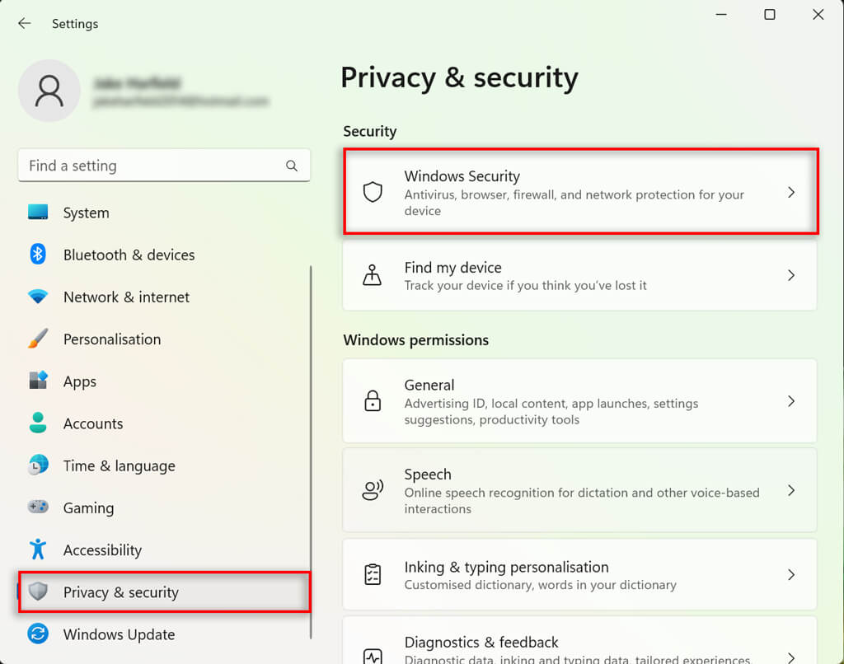Click the search magnifier icon
The width and height of the screenshot is (844, 664).
pyautogui.click(x=292, y=166)
